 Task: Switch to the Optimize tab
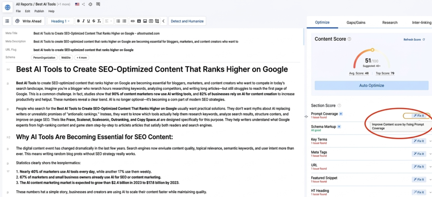pos(322,23)
